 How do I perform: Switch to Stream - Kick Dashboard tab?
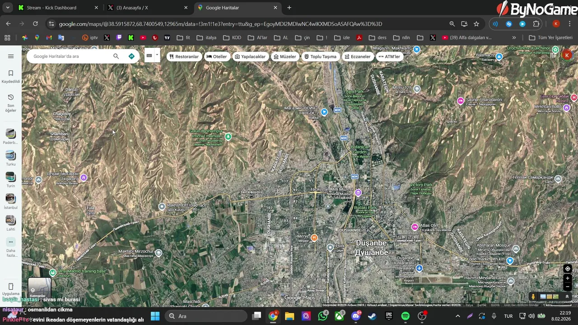[58, 8]
